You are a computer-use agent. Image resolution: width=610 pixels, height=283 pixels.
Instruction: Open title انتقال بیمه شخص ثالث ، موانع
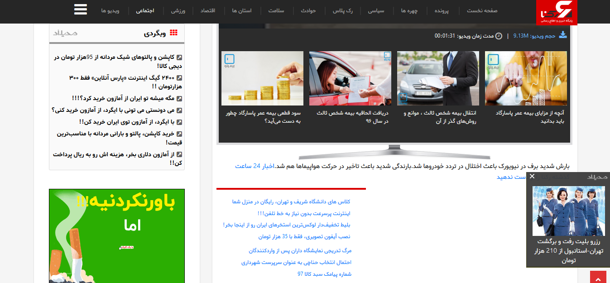click(440, 117)
